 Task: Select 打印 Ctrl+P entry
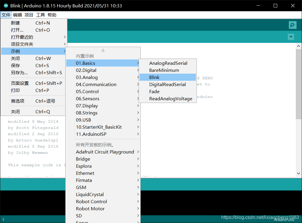click(34, 91)
